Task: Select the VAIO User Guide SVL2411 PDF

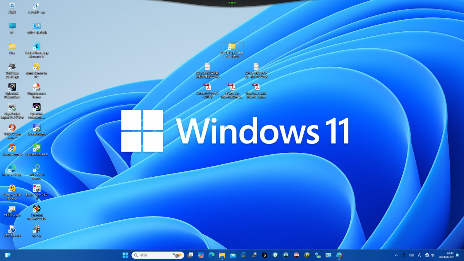Action: click(256, 91)
